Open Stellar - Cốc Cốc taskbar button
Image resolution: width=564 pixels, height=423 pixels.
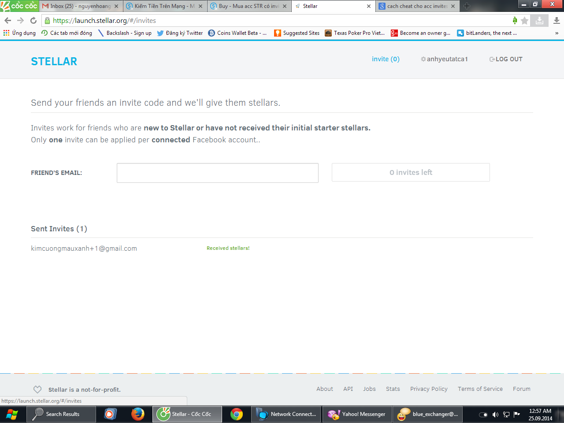[x=187, y=414]
